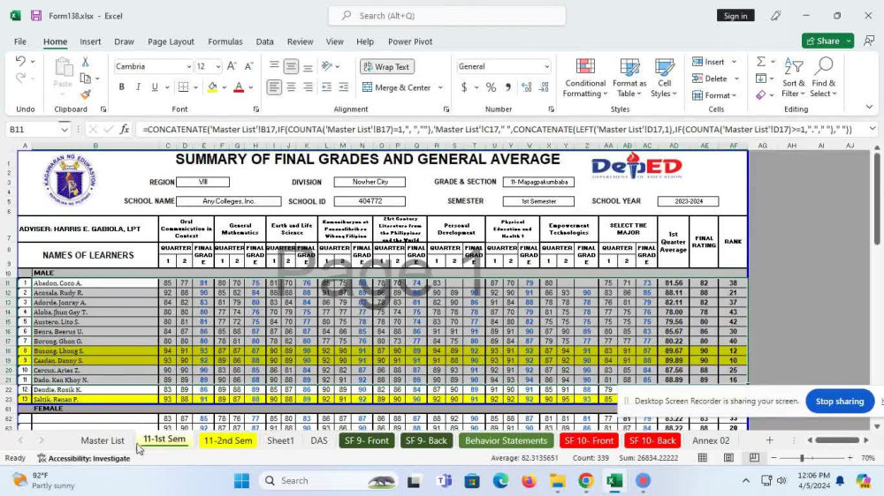Click Decrease Indent icon
Screen dimensions: 884x496
coord(326,87)
